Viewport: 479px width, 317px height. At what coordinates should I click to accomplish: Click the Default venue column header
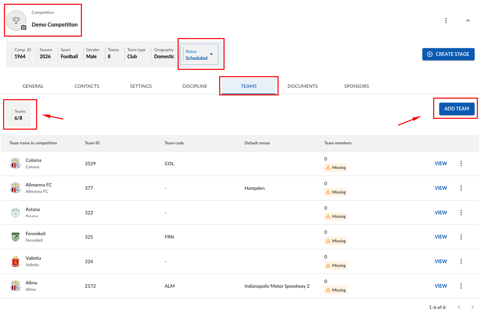coord(257,143)
